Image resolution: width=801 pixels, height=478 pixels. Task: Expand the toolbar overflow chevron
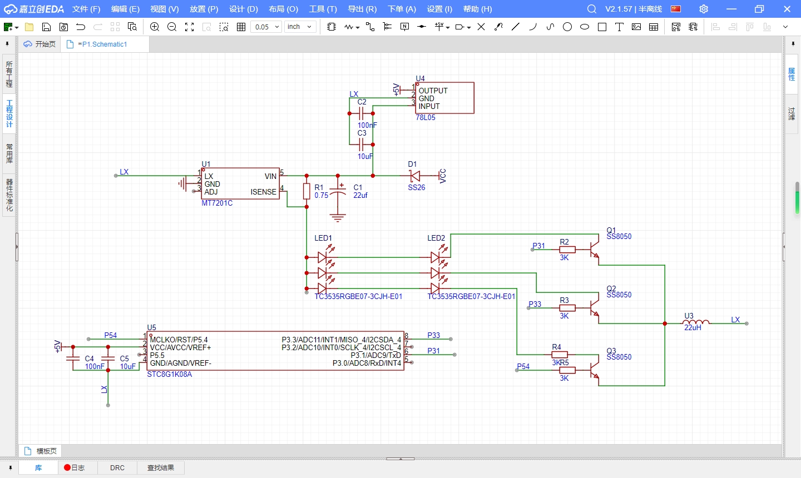(x=785, y=27)
